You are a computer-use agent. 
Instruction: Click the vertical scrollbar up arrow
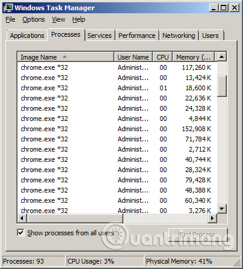[222, 57]
